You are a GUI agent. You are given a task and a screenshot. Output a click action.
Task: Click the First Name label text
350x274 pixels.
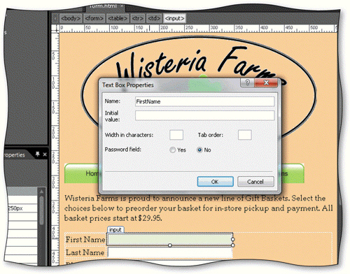point(85,240)
